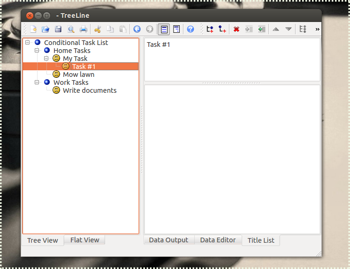Viewport: 350px width, 269px height.
Task: Switch to the Tree View tab
Action: pos(43,240)
